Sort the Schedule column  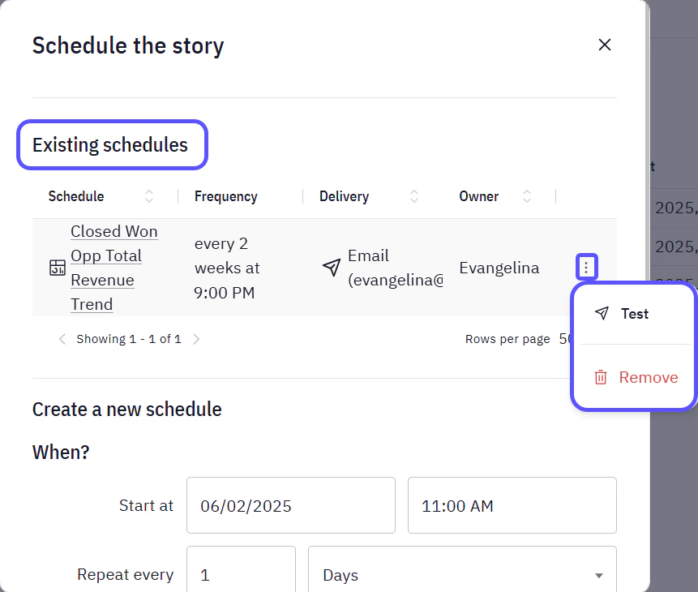pos(149,196)
